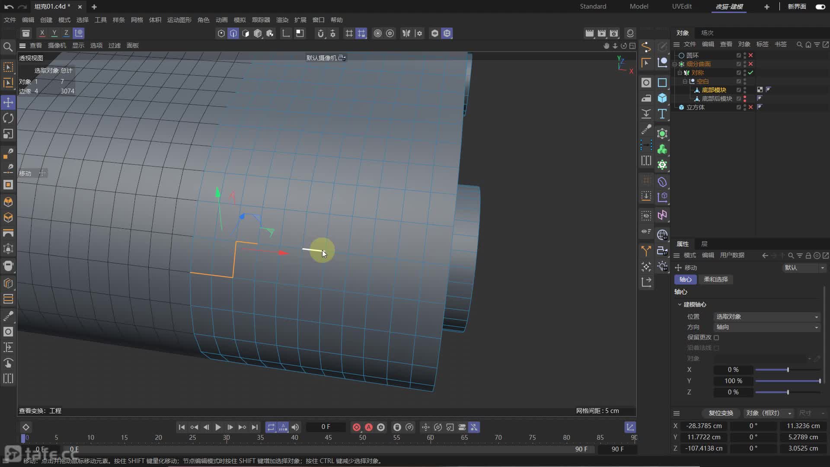
Task: Open the viewport 摄像机 menu
Action: pos(57,45)
